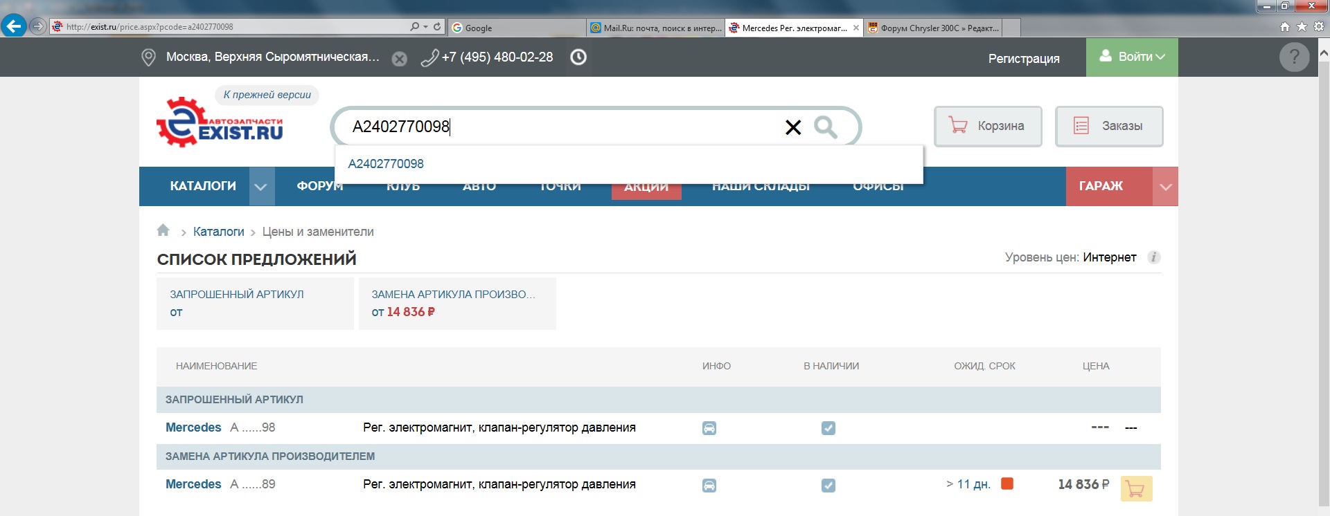This screenshot has height=516, width=1330.
Task: Click the ЦЕНА column header
Action: click(x=1096, y=366)
